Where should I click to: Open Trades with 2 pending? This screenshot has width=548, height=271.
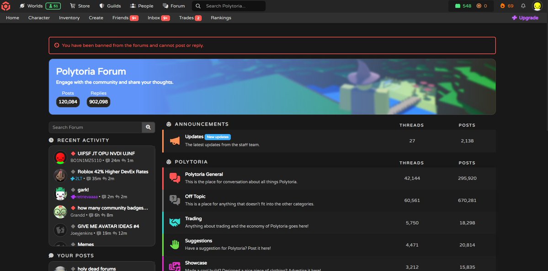[191, 18]
